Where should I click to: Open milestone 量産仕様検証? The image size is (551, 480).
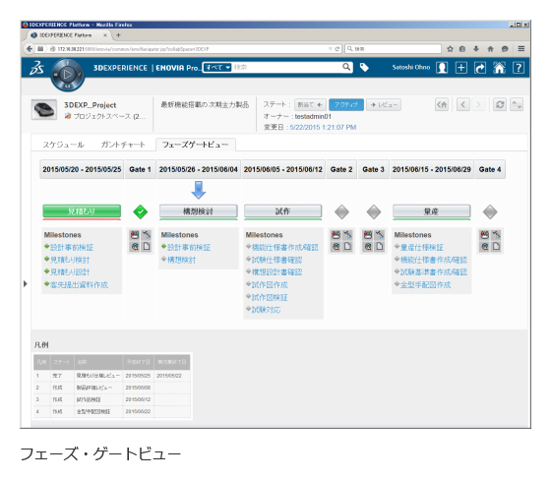[x=422, y=248]
